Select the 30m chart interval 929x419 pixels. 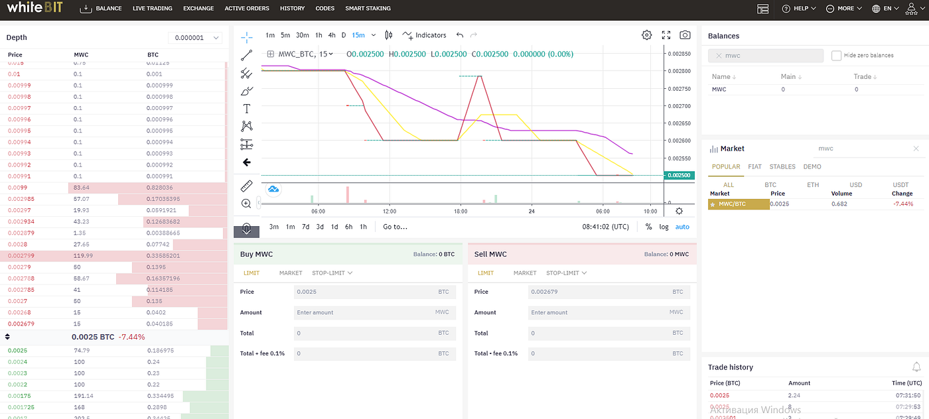pyautogui.click(x=302, y=35)
